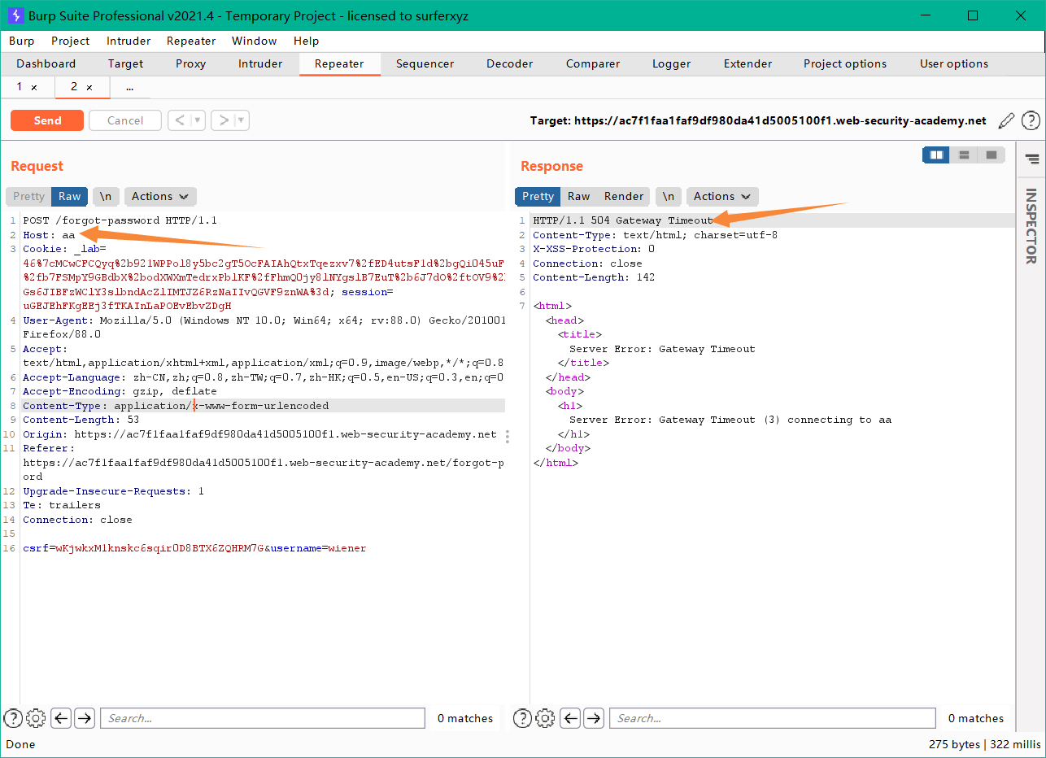Image resolution: width=1046 pixels, height=758 pixels.
Task: Click the csrf and username body line
Action: (194, 548)
